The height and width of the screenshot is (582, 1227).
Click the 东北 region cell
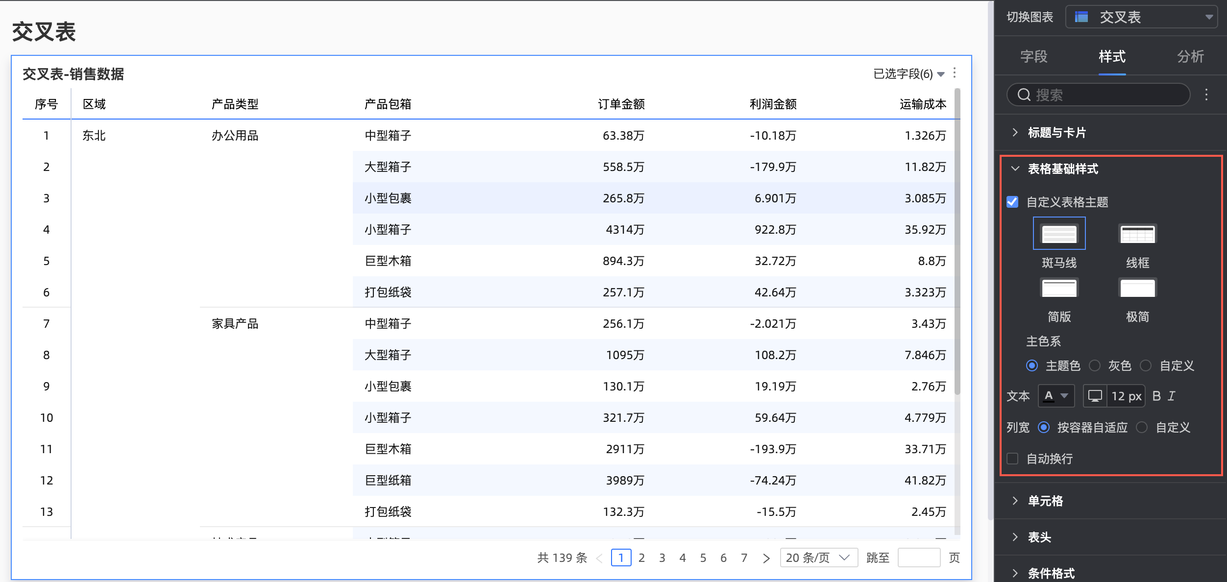[94, 135]
